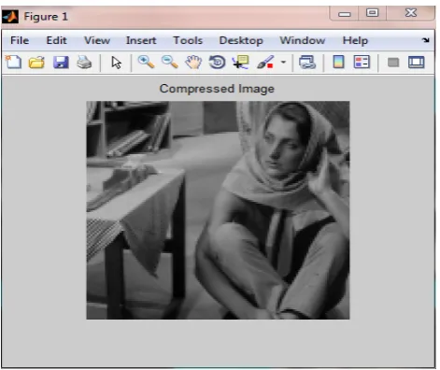Viewport: 440px width, 370px height.
Task: Click the MATLAB logo in title bar
Action: 10,17
